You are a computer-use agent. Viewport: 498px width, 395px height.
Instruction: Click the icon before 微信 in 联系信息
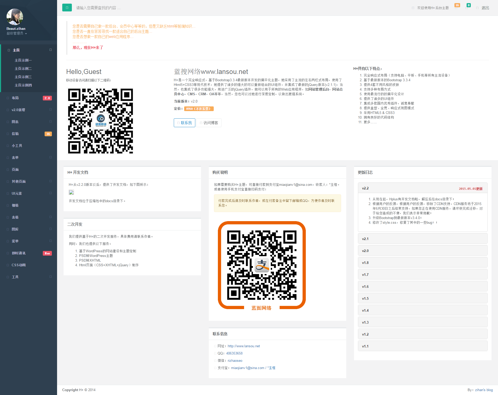coord(215,361)
